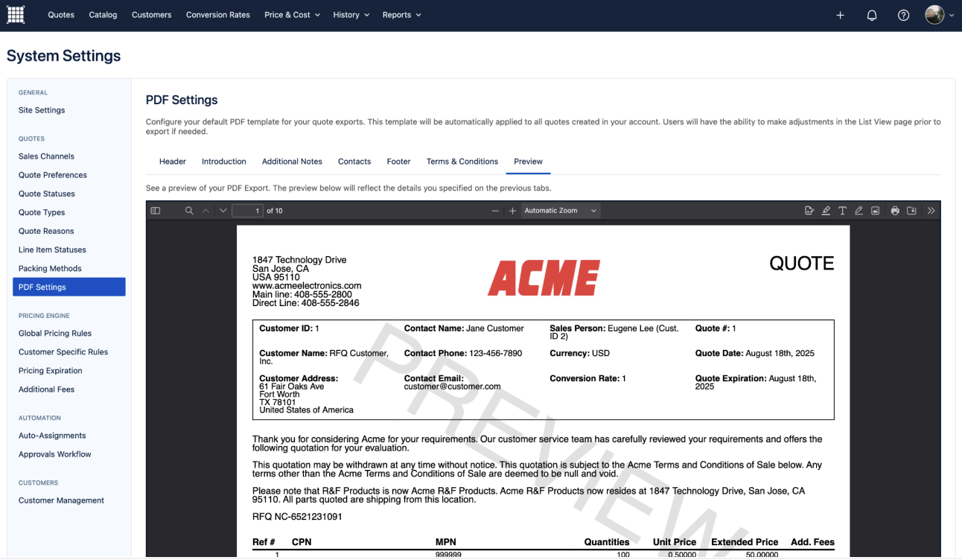Switch to the Footer tab
The image size is (962, 560).
398,162
